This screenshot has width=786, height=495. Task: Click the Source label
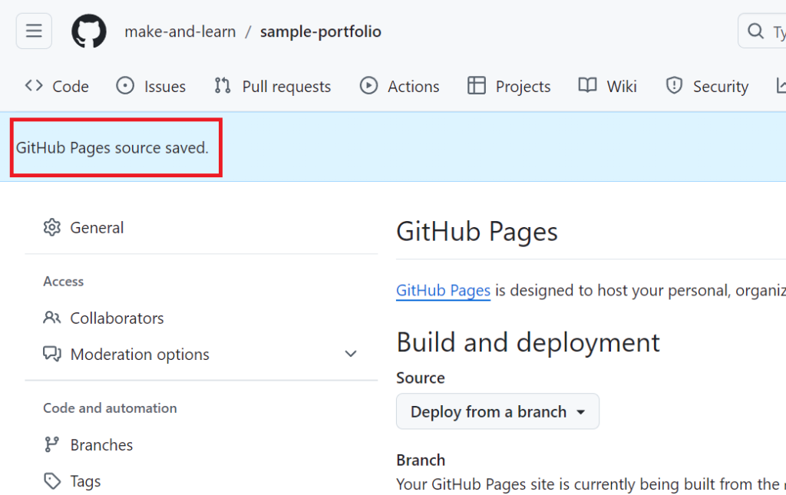pyautogui.click(x=420, y=378)
